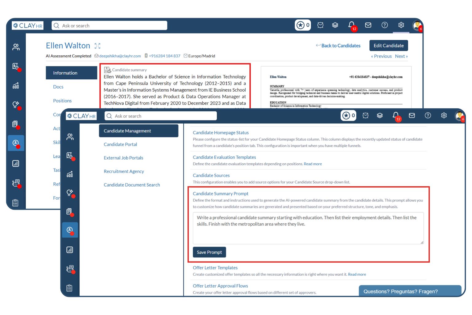Select highlighted candidates icon in back sidebar
Viewport: 472px width, 315px height.
point(16,143)
